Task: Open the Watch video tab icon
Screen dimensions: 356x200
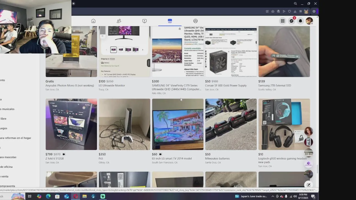Action: [144, 21]
